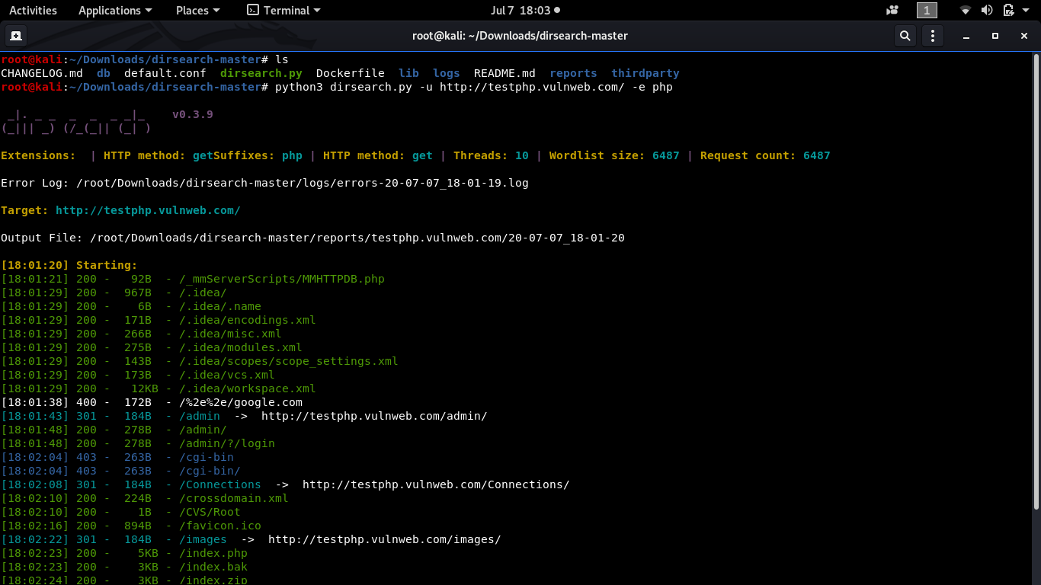The height and width of the screenshot is (585, 1041).
Task: Open a new terminal tab icon
Action: click(15, 36)
